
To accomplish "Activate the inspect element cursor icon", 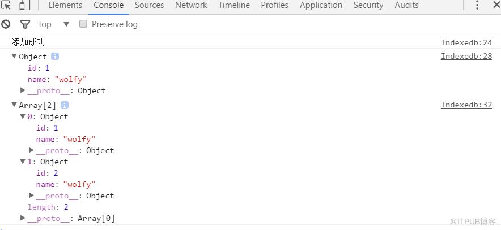I will point(6,5).
